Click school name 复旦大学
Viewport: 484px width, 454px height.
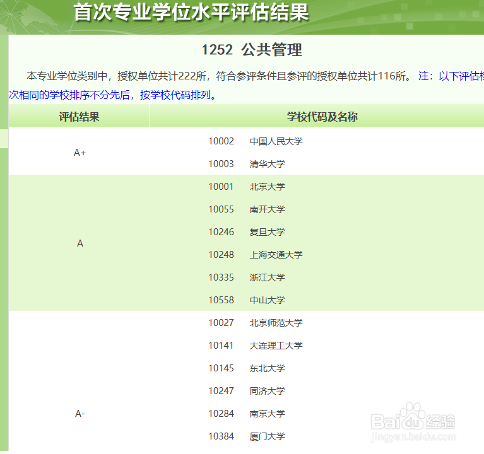click(x=267, y=232)
